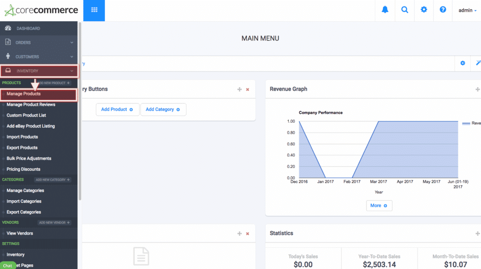Viewport: 481px width, 269px height.
Task: Toggle the blue grid menu icon
Action: pyautogui.click(x=94, y=10)
